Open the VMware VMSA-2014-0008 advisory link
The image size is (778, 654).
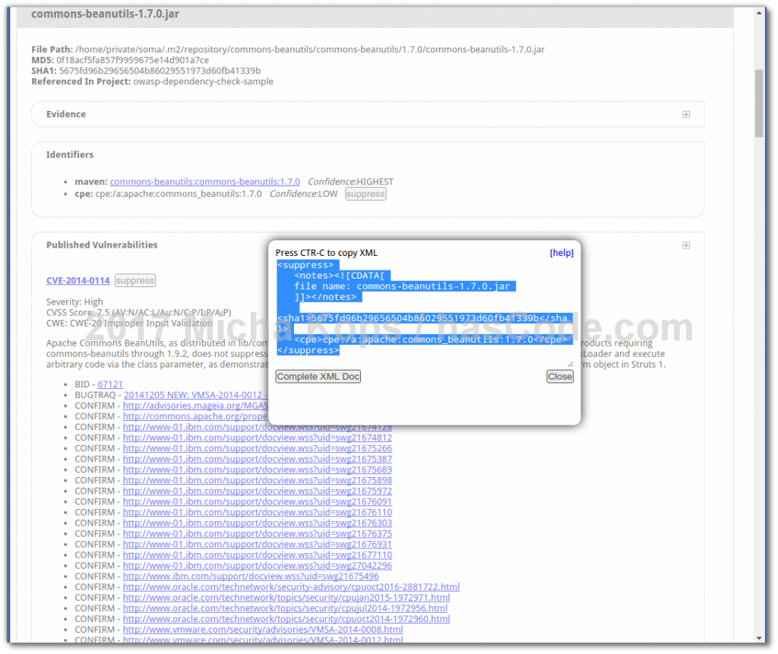coord(251,629)
